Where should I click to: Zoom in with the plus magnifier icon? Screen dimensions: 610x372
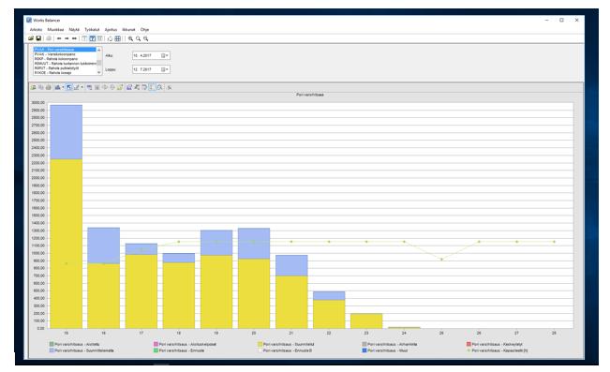click(131, 38)
